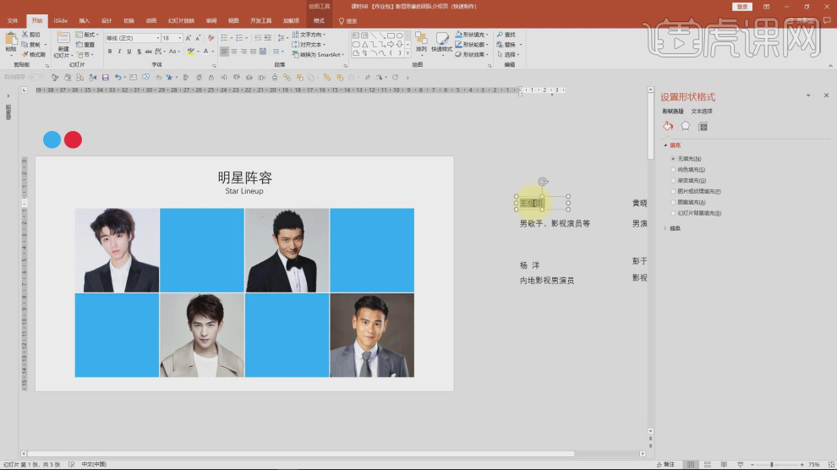
Task: Open the Arrange (排列) dropdown
Action: tap(421, 42)
